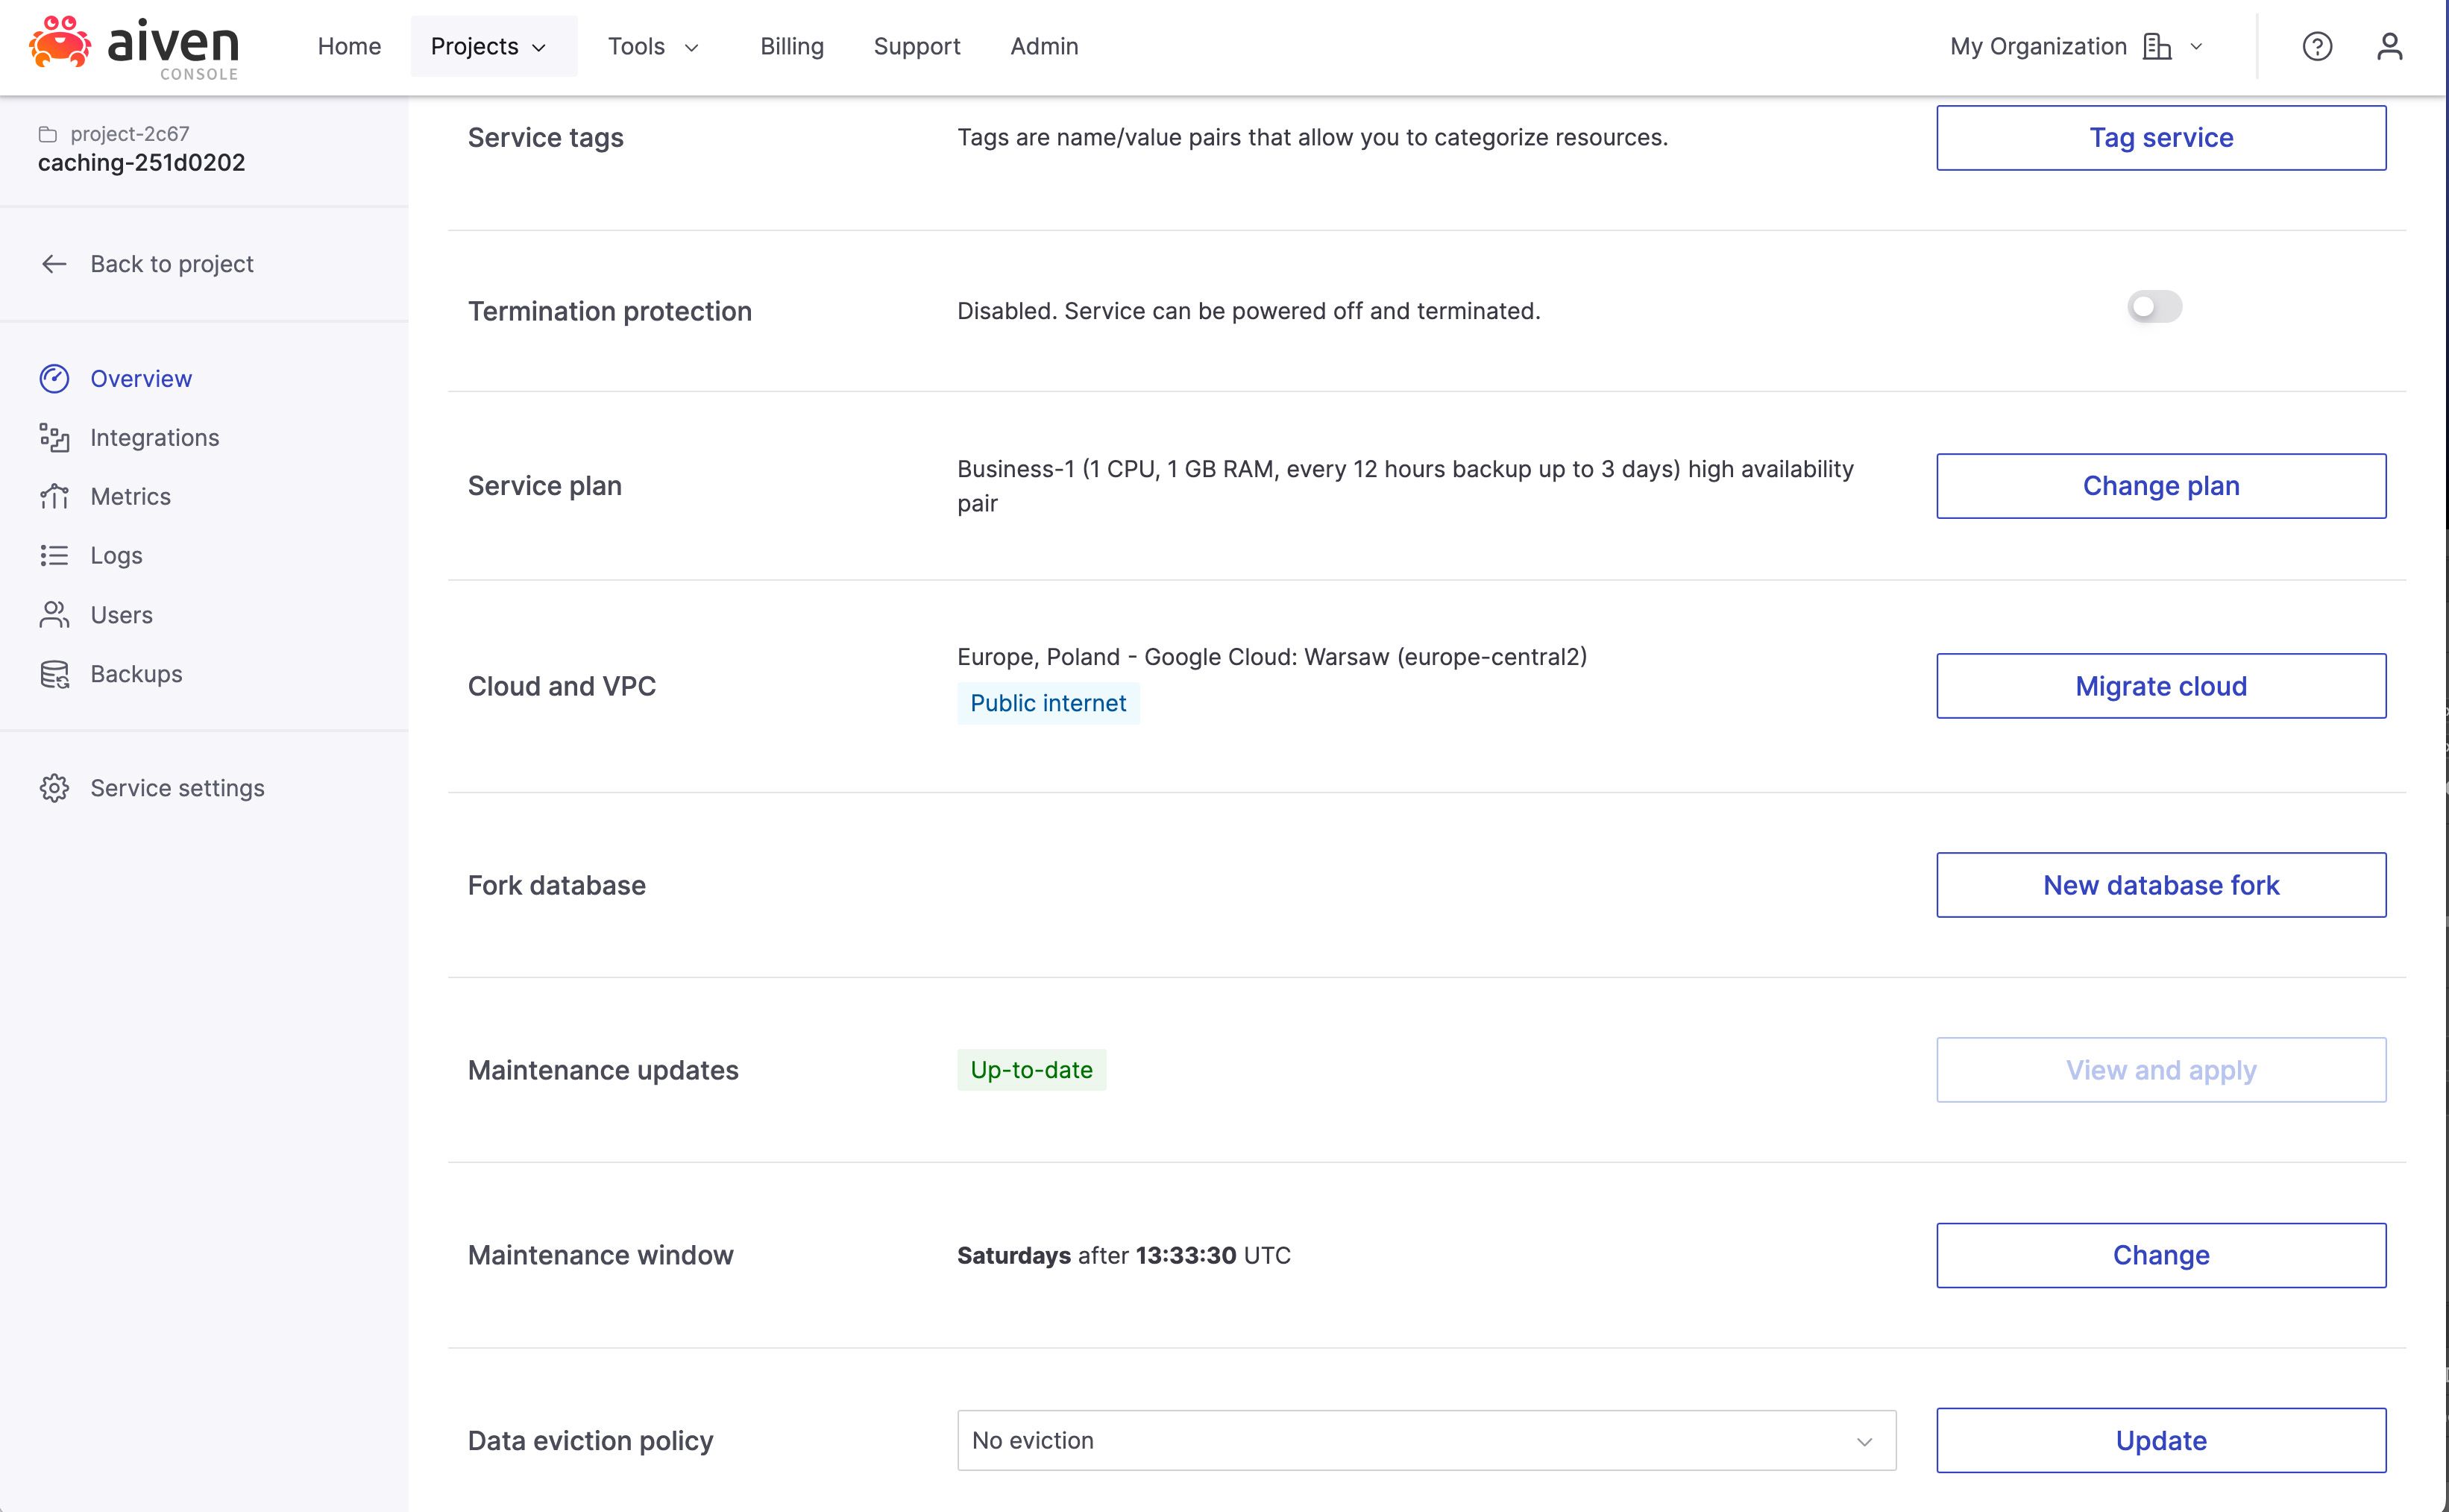
Task: Click the Overview gauge icon
Action: [54, 379]
